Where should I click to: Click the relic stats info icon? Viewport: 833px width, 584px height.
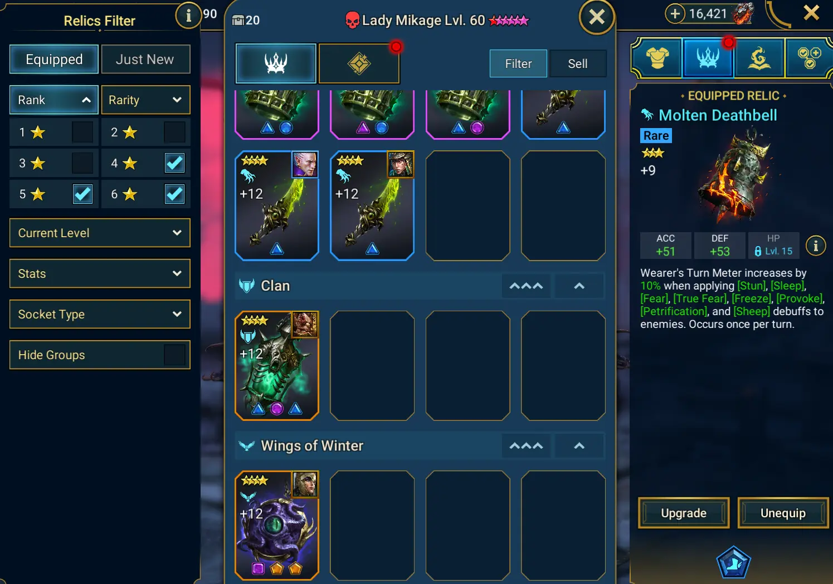click(816, 246)
